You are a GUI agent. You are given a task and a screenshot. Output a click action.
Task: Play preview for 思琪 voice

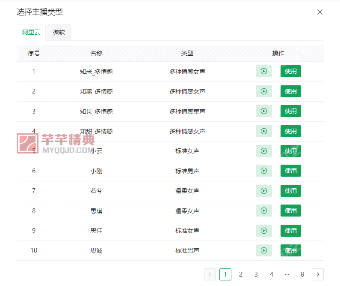pyautogui.click(x=264, y=211)
